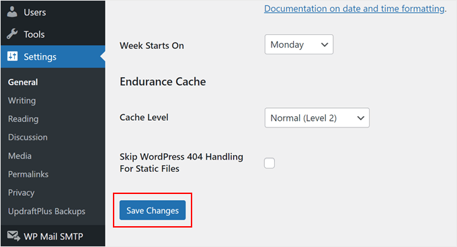Click the Save Changes button
Image resolution: width=457 pixels, height=247 pixels.
click(153, 210)
